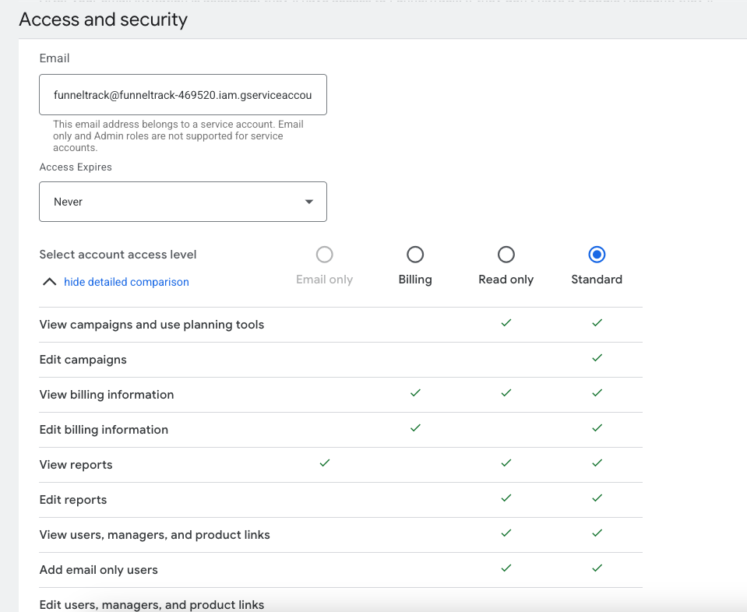Click the 'Edit billing information' row text

pos(104,430)
